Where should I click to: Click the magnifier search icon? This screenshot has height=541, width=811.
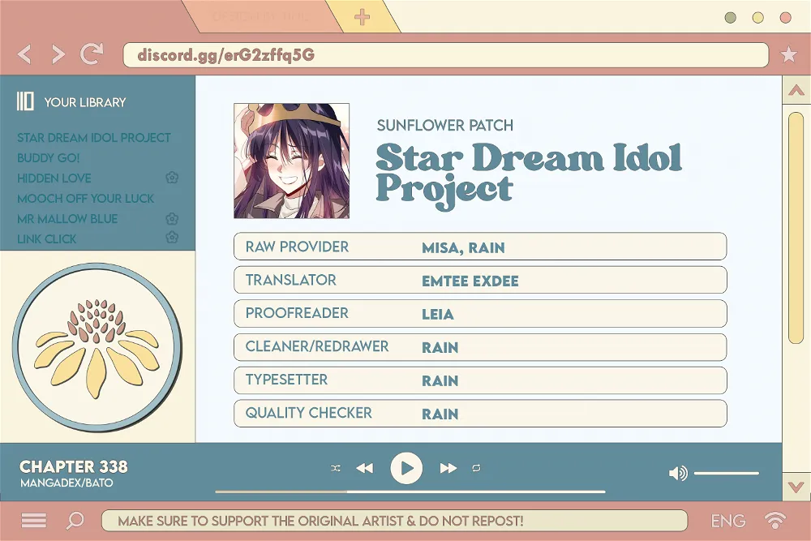pos(75,520)
